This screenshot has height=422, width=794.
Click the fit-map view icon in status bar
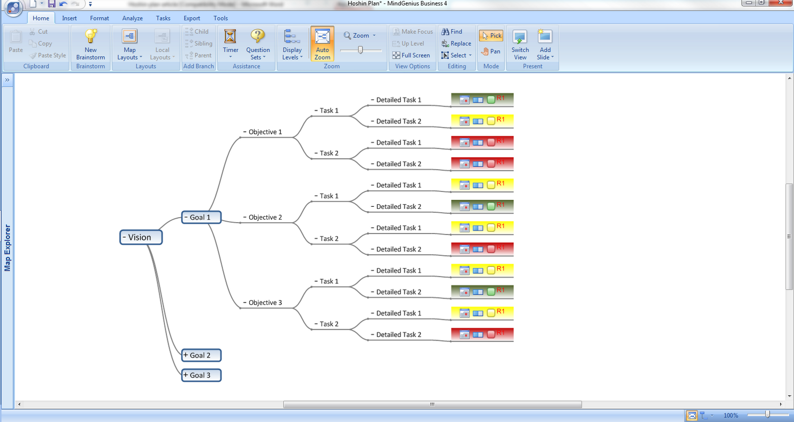pyautogui.click(x=692, y=416)
